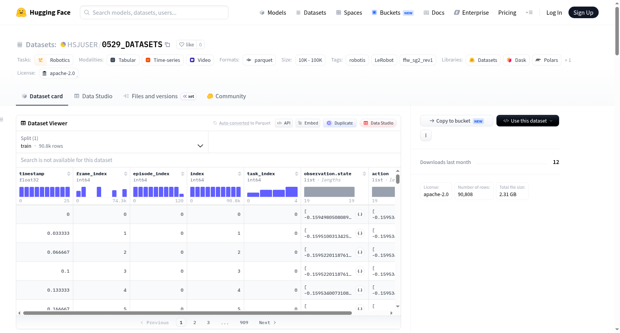Open the Community tab
Image resolution: width=620 pixels, height=333 pixels.
(x=227, y=96)
